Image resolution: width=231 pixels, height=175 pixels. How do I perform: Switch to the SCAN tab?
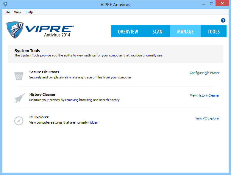pos(157,31)
